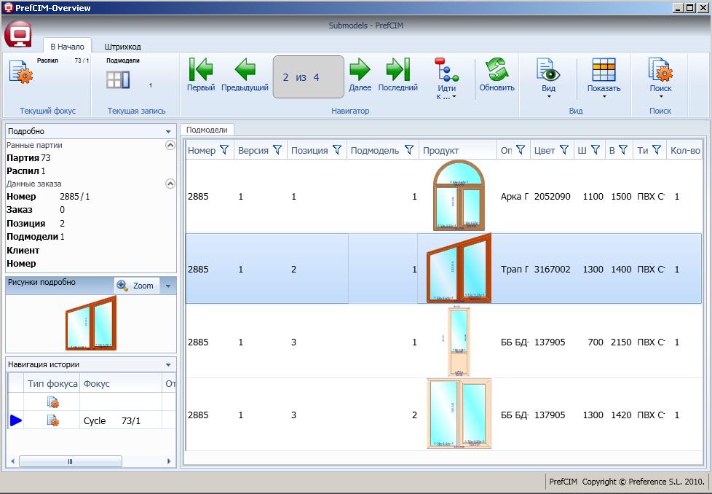Open the Показать grid menu
Viewport: 712px width, 494px height.
(604, 78)
